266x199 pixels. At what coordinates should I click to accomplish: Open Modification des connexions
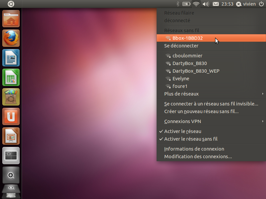211,157
